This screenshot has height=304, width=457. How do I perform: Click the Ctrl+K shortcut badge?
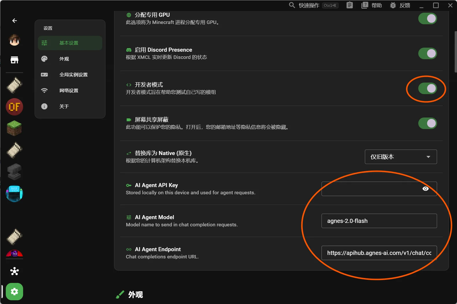click(x=330, y=5)
